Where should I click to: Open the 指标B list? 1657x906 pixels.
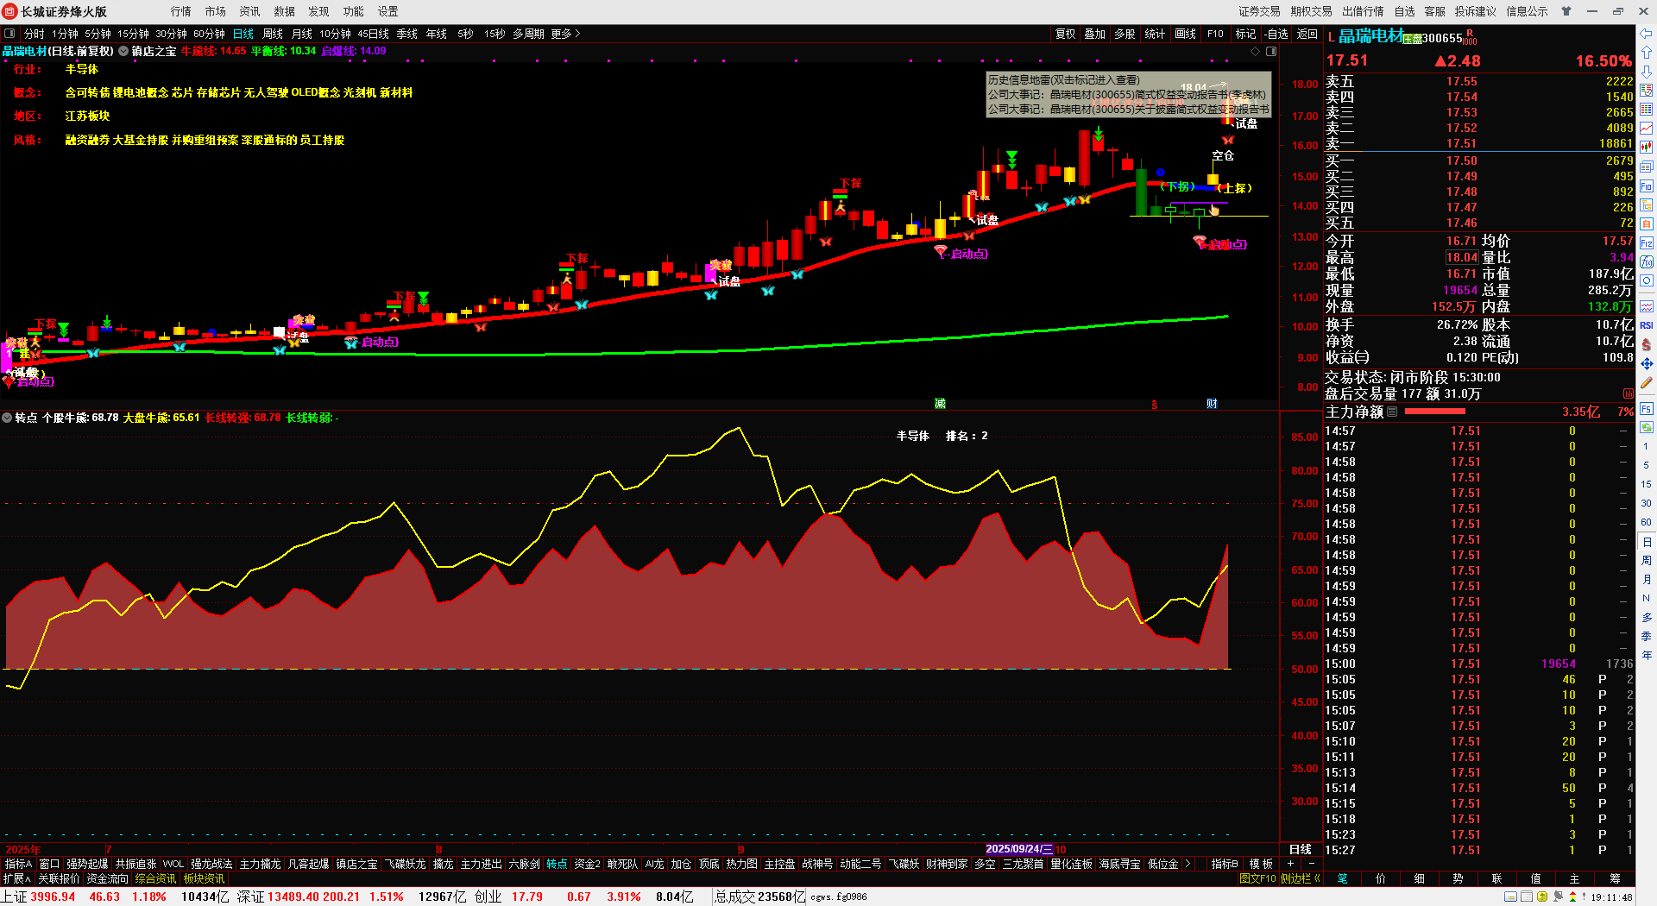[x=1225, y=864]
